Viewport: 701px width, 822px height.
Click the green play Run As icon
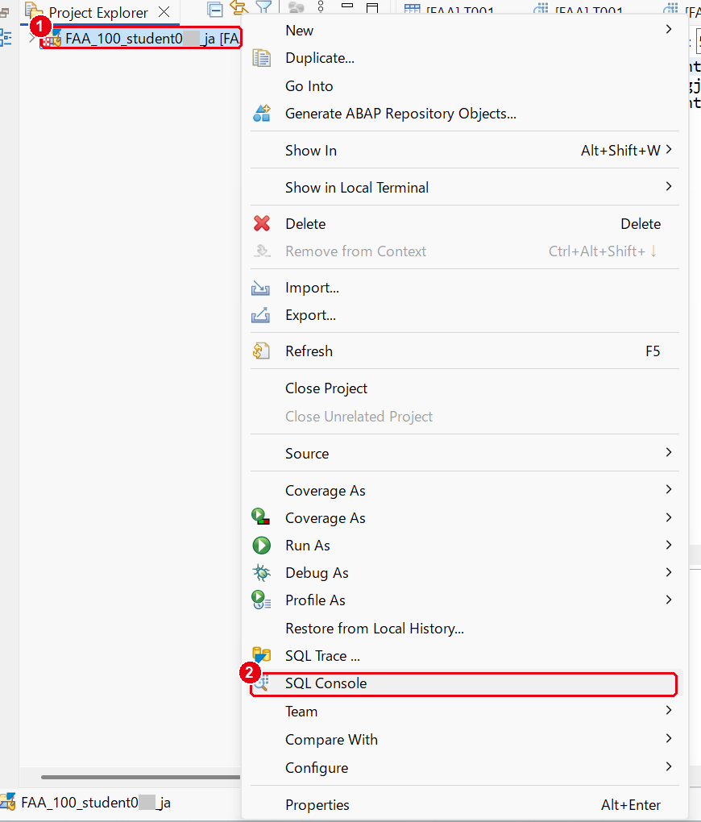click(261, 546)
